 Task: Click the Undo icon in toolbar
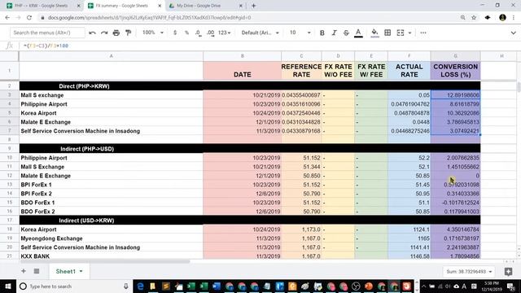[92, 33]
